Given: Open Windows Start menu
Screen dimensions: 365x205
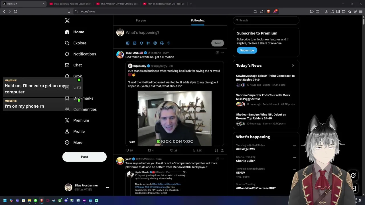Looking at the screenshot, I should coord(5,200).
